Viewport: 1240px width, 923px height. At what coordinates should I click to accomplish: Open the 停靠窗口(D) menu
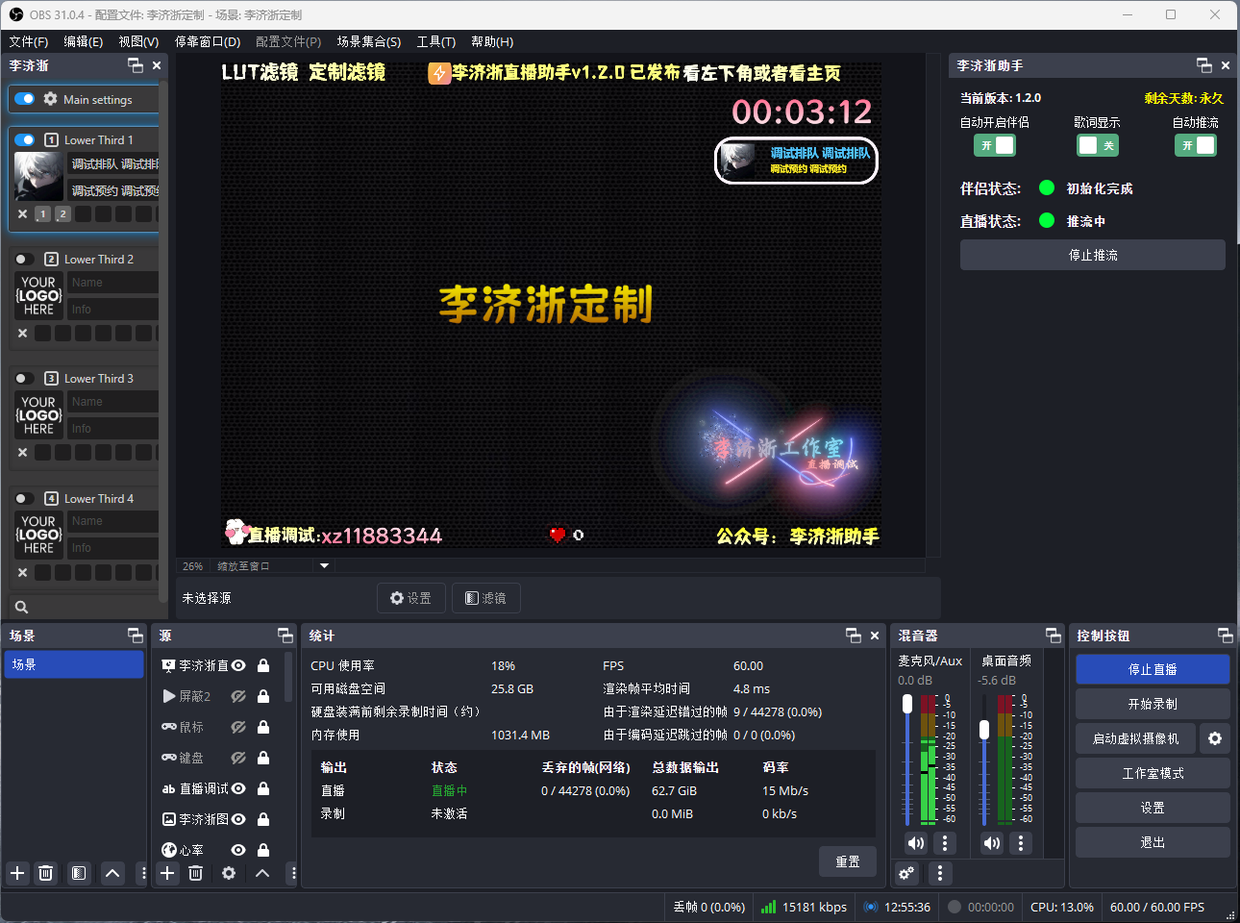coord(208,41)
